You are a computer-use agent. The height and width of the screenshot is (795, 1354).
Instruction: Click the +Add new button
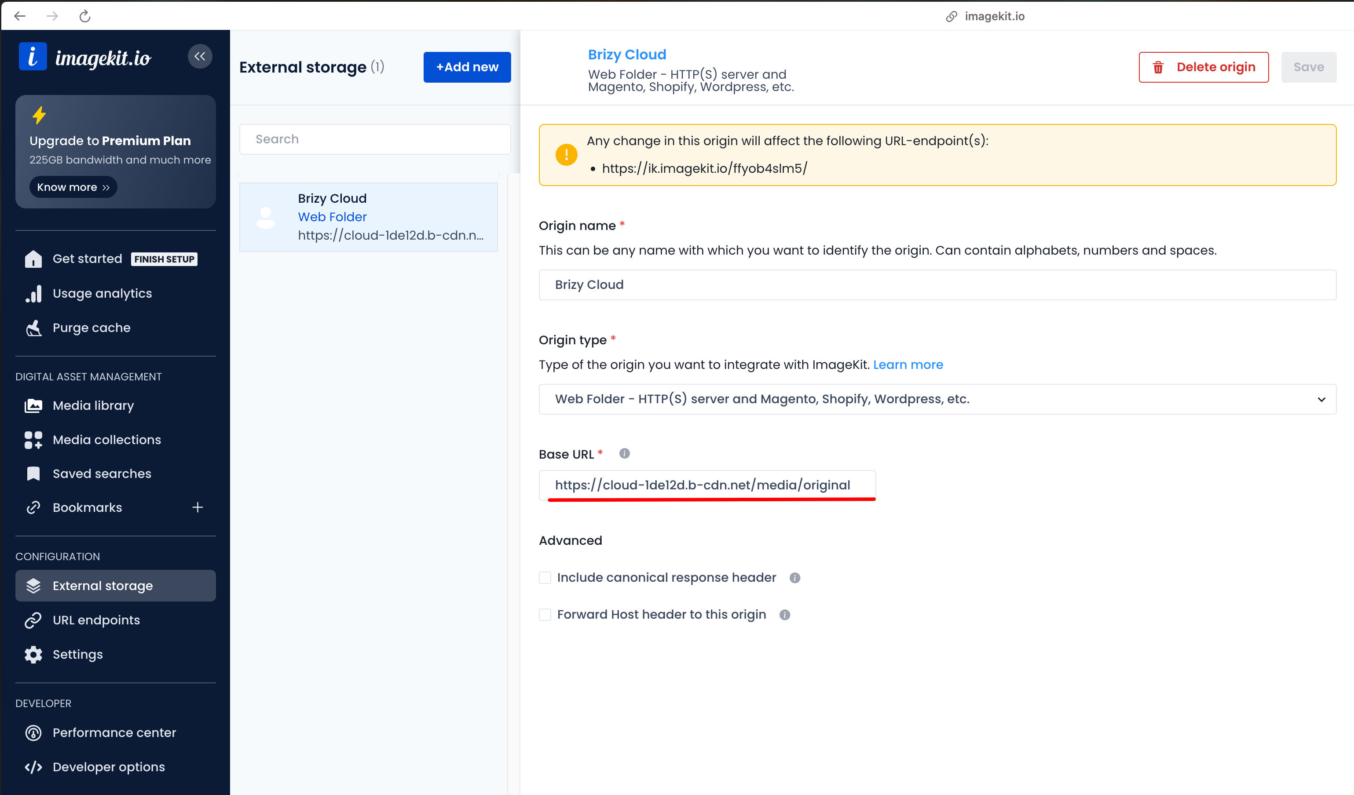coord(467,67)
